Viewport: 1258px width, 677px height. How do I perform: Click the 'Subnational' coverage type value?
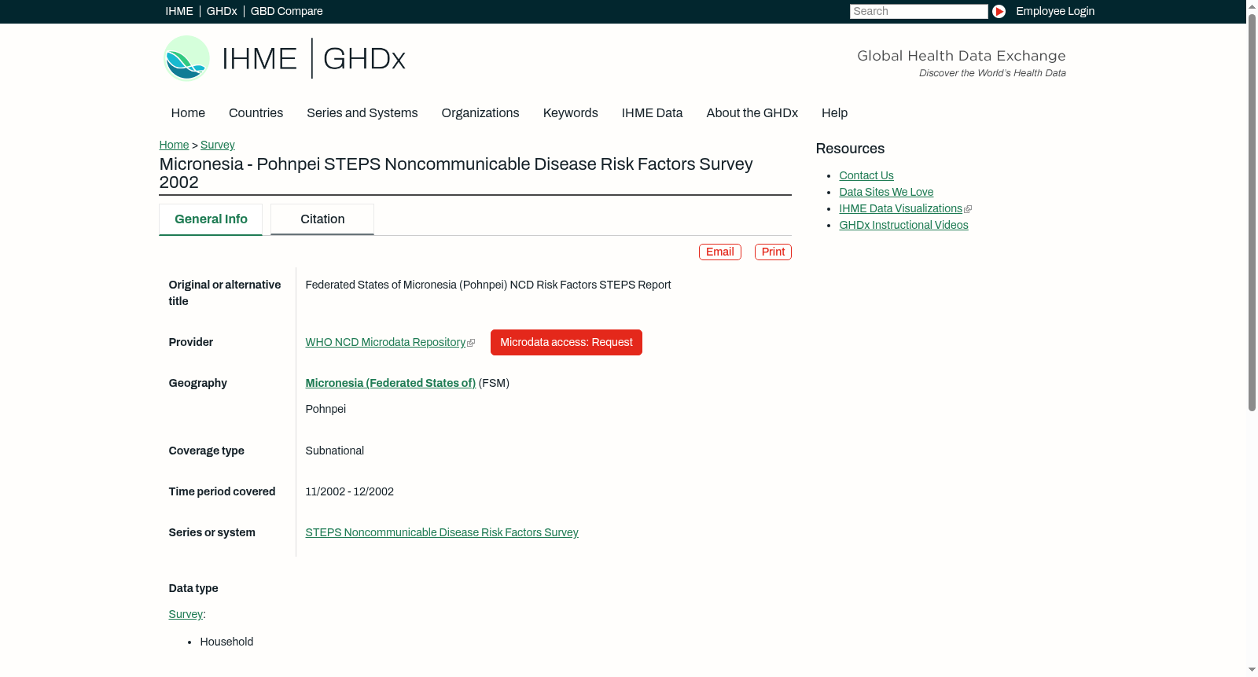point(335,451)
